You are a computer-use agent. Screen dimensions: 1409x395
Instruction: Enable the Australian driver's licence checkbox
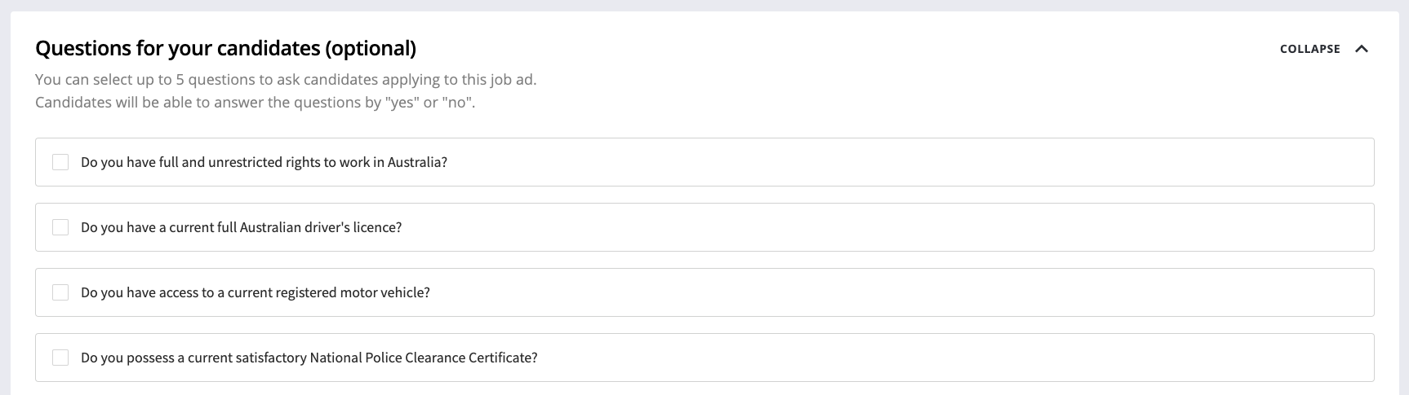[x=60, y=227]
